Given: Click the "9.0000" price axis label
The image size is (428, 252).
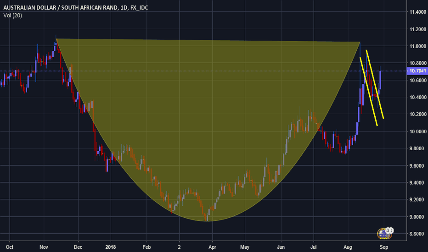Looking at the screenshot, I should click(417, 217).
